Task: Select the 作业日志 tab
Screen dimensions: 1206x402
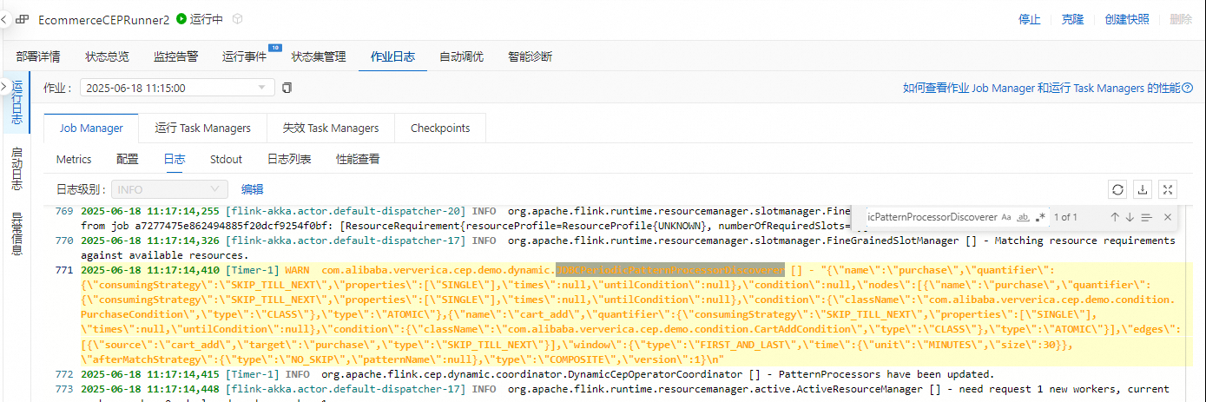Action: [392, 56]
